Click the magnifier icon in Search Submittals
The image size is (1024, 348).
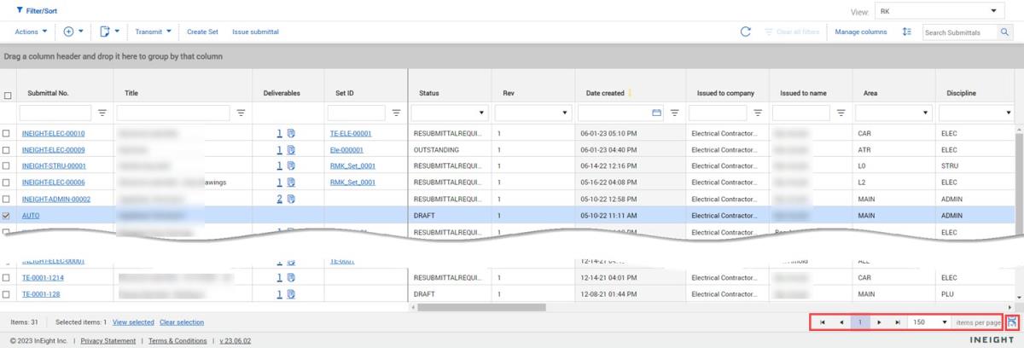(1005, 32)
